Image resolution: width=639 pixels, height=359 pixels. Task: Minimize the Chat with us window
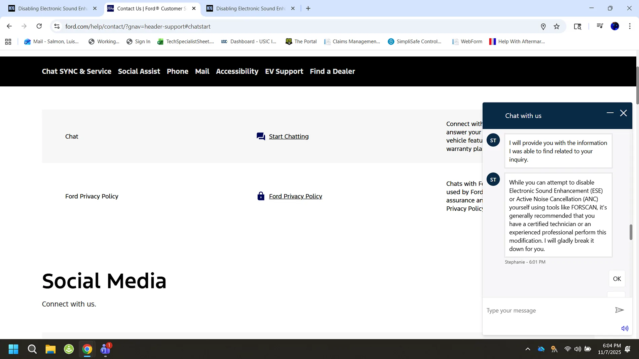[x=610, y=113]
